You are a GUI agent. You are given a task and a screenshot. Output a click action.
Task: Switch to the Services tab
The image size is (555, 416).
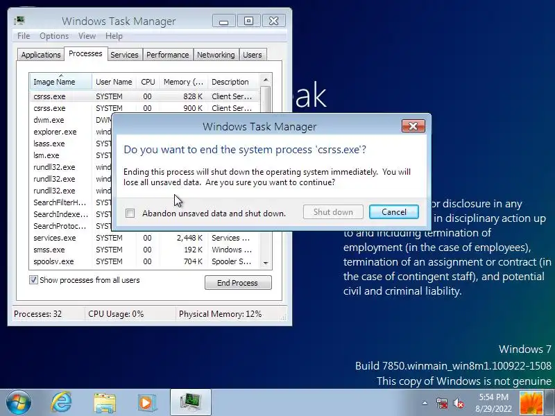(x=124, y=55)
